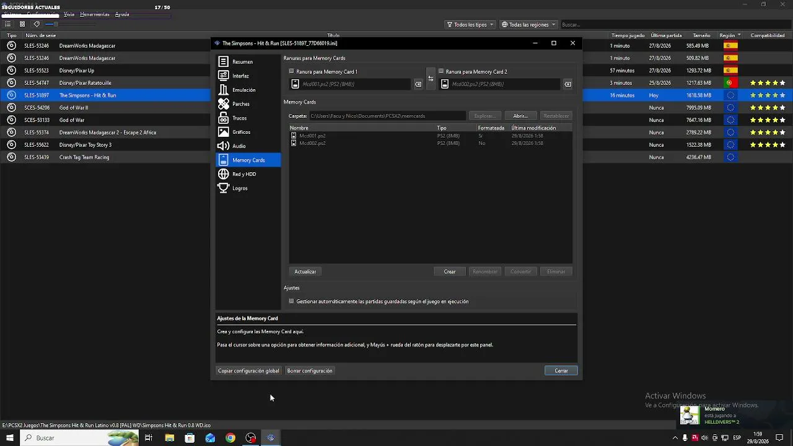Switch to the Emulación settings page
This screenshot has width=793, height=446.
[248, 90]
